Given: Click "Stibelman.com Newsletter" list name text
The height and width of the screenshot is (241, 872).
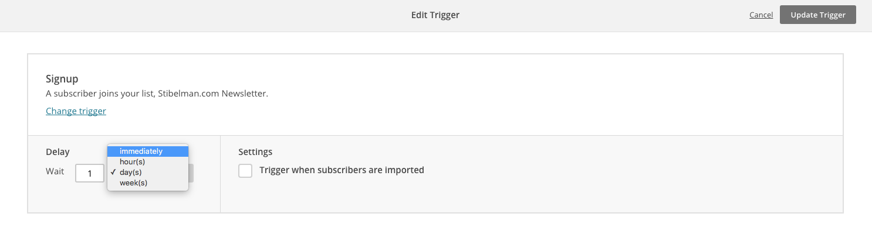Looking at the screenshot, I should tap(213, 94).
